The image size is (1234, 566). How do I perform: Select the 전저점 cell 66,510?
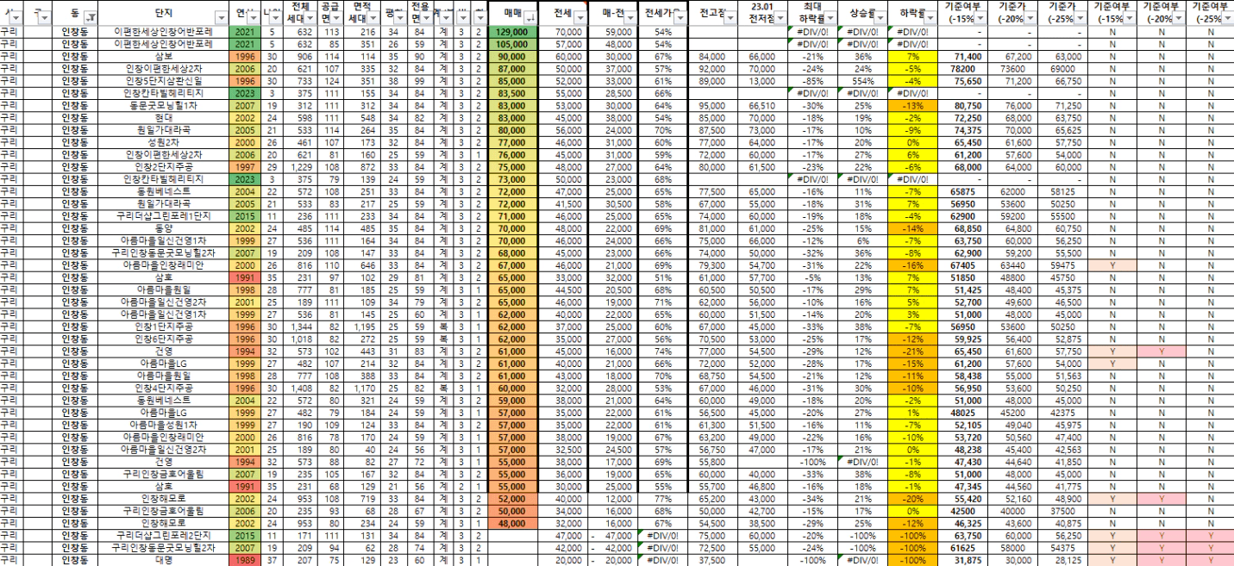(762, 106)
